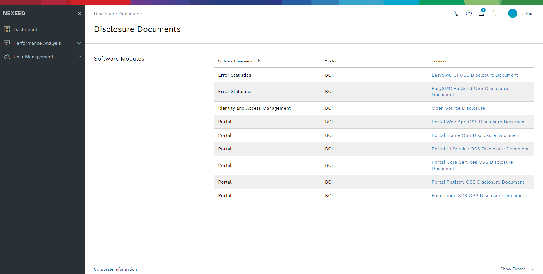Open the T. Test user avatar
Viewport: 543px width, 274px height.
(512, 13)
